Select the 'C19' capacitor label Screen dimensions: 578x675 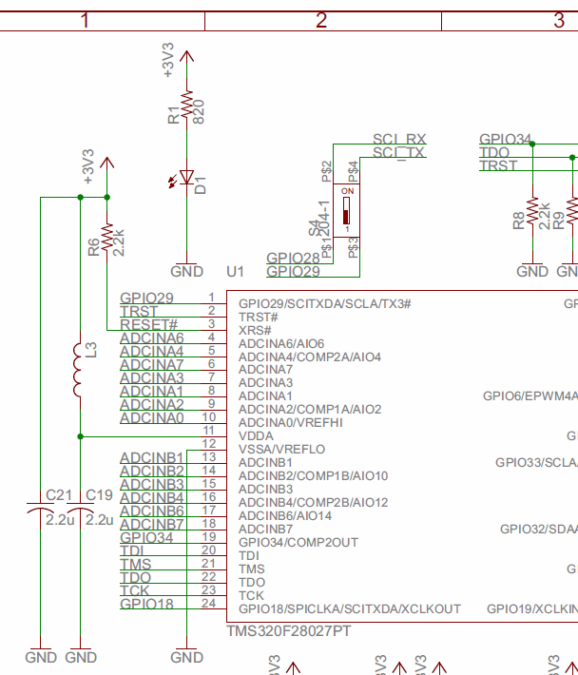click(x=99, y=495)
